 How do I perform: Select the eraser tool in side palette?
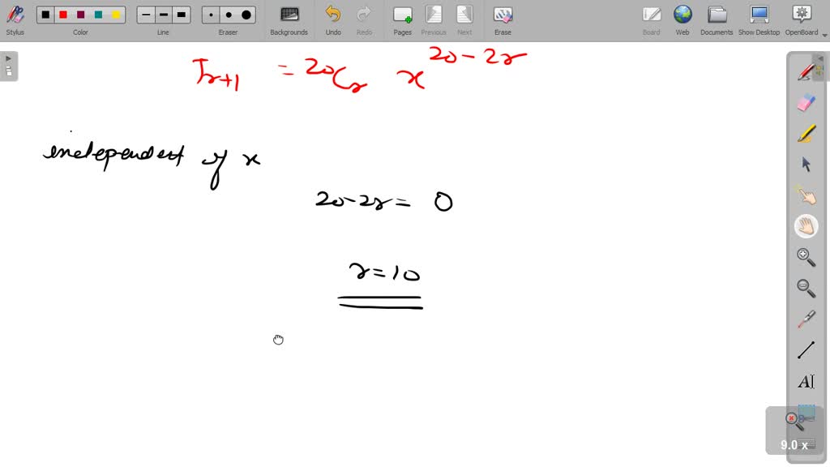click(806, 103)
